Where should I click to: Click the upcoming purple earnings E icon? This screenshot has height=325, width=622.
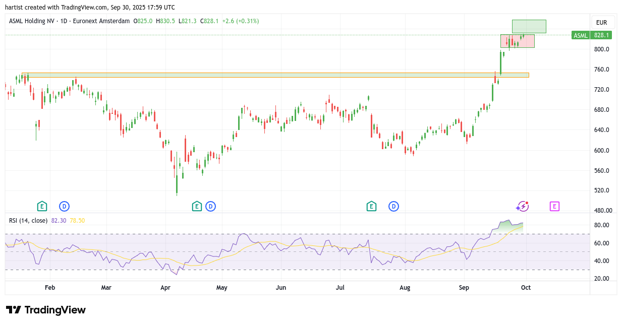(554, 206)
